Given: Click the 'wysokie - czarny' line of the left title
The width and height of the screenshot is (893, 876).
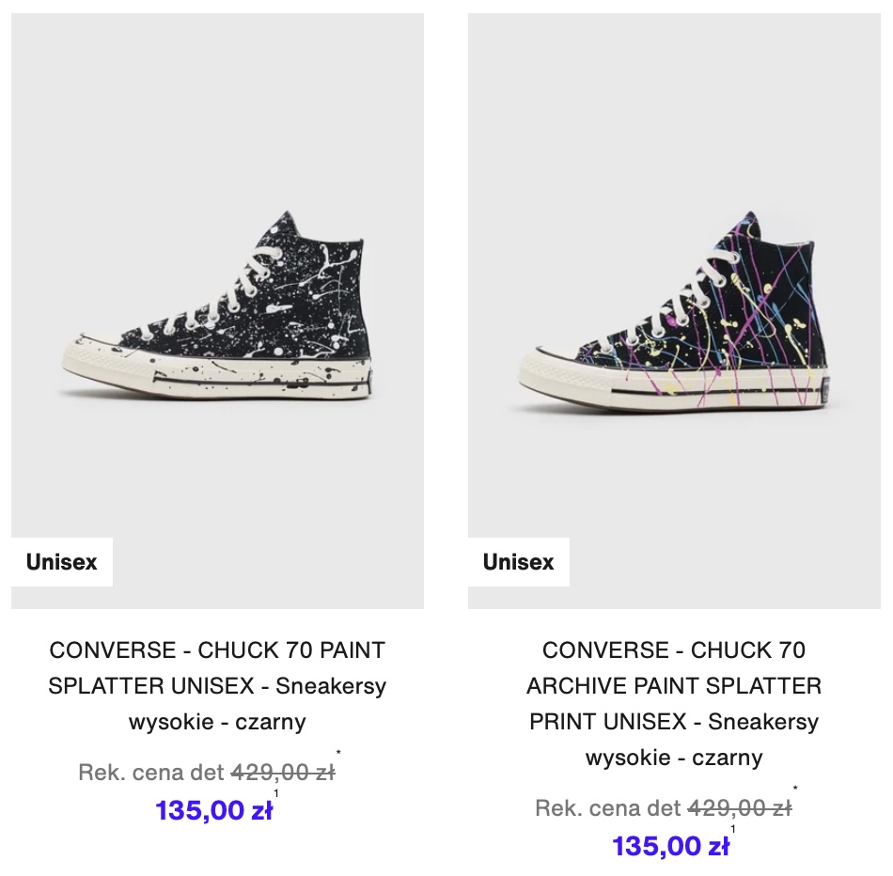Looking at the screenshot, I should [x=217, y=722].
